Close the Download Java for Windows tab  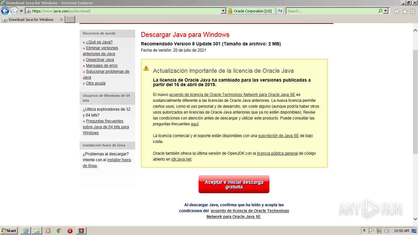coord(61,20)
